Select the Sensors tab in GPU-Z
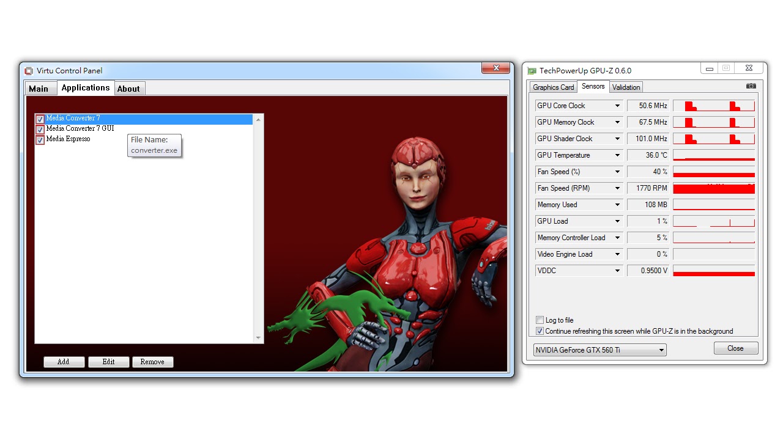The image size is (783, 440). [x=593, y=87]
